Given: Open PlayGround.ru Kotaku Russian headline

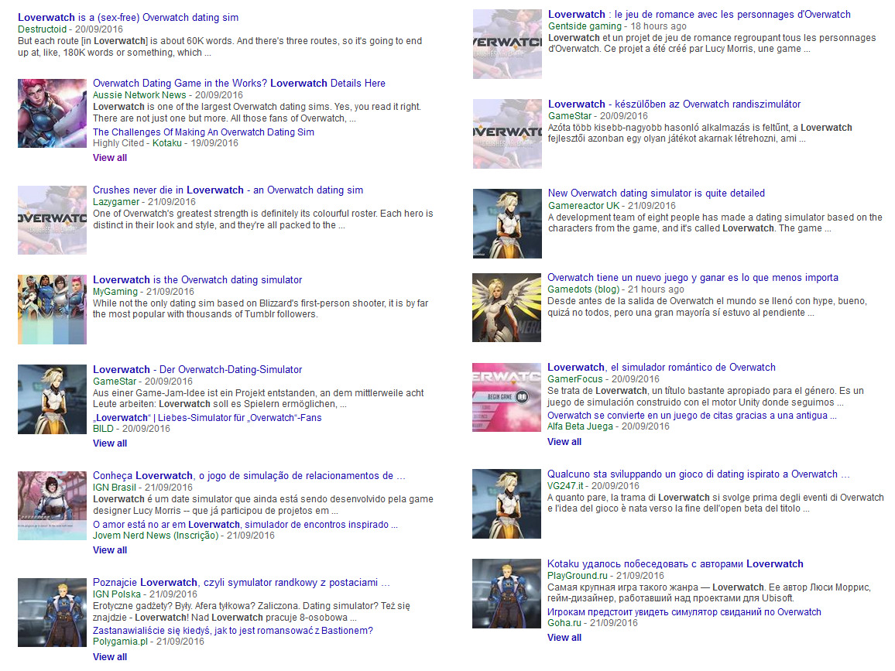Looking at the screenshot, I should (675, 563).
